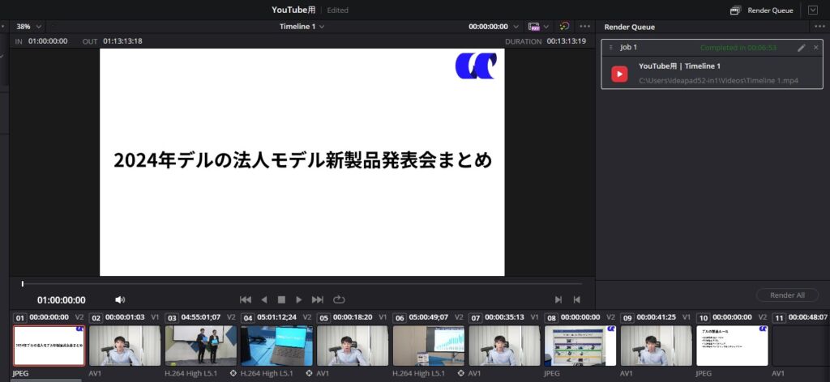Click the Render Queue clapperboard icon
This screenshot has height=382, width=830.
[734, 10]
